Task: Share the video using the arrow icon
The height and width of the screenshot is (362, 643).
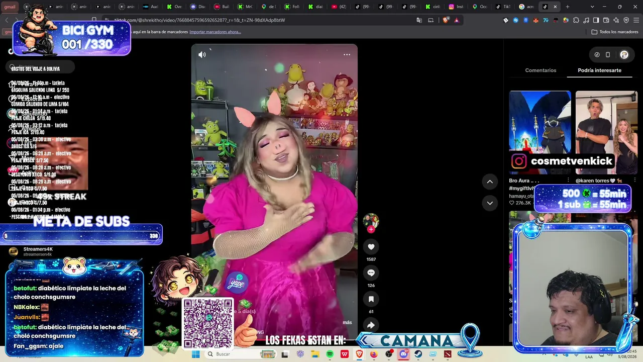Action: click(x=371, y=325)
